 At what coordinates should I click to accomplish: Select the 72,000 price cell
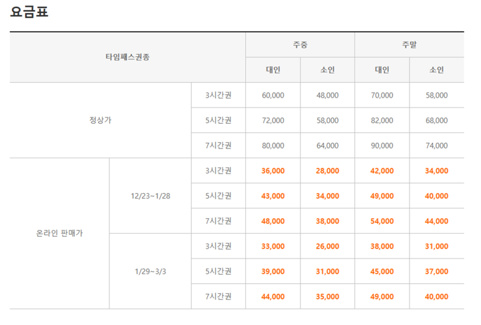click(x=273, y=121)
